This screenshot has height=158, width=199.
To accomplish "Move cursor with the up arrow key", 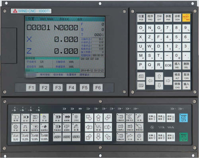I will (159, 76).
